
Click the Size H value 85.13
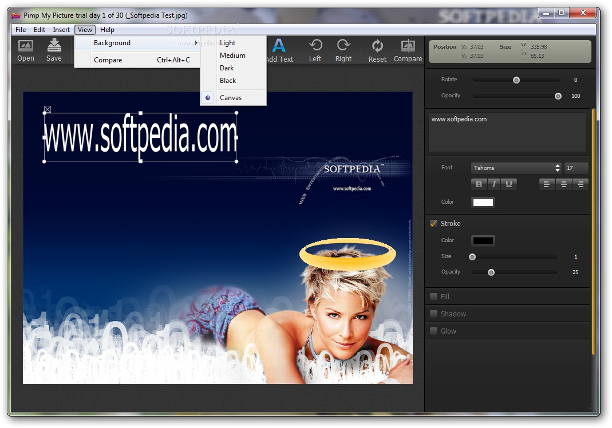tap(537, 56)
